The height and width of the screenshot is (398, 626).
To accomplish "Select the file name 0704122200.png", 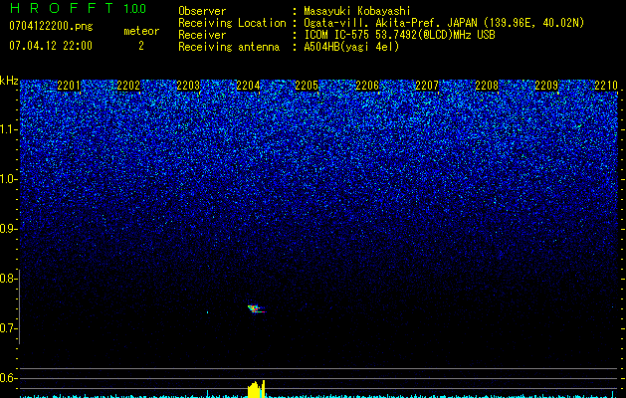I will click(x=51, y=26).
